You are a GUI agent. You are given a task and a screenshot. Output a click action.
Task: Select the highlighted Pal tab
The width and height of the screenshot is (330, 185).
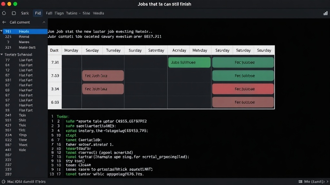pos(38,13)
